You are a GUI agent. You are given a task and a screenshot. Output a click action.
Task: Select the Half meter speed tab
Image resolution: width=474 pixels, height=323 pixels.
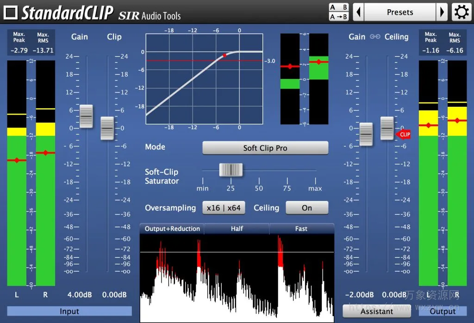click(237, 228)
